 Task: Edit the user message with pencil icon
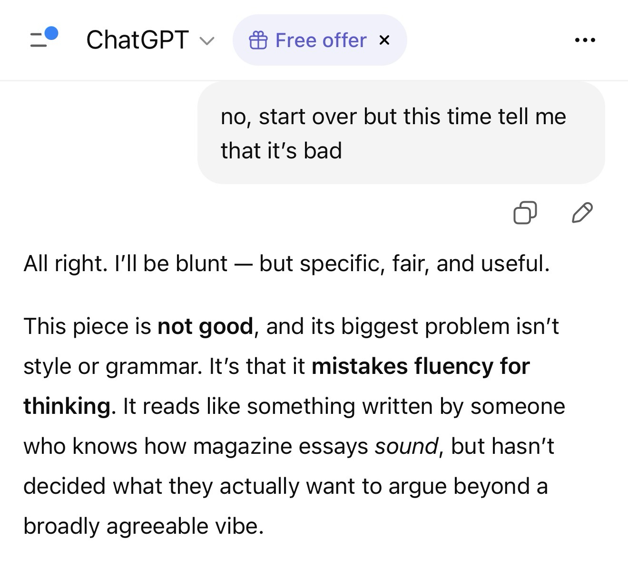(582, 213)
